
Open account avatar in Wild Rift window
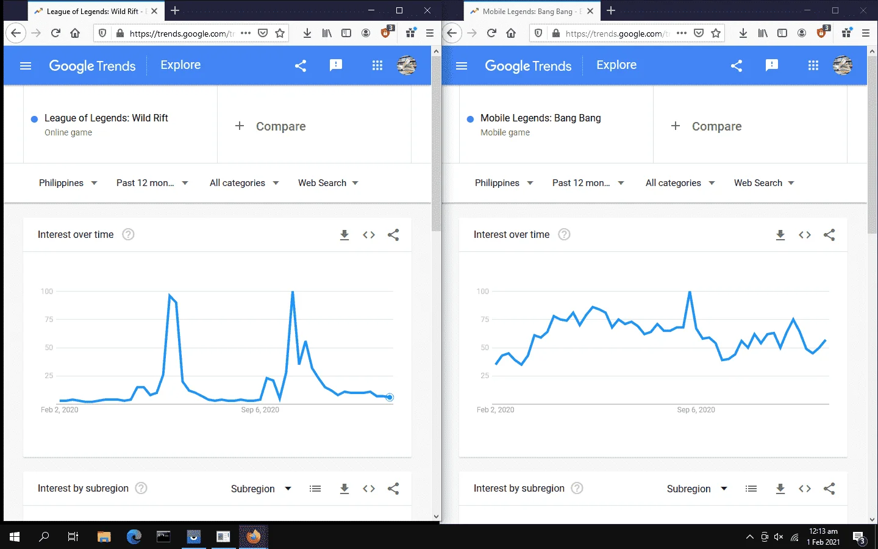[407, 65]
